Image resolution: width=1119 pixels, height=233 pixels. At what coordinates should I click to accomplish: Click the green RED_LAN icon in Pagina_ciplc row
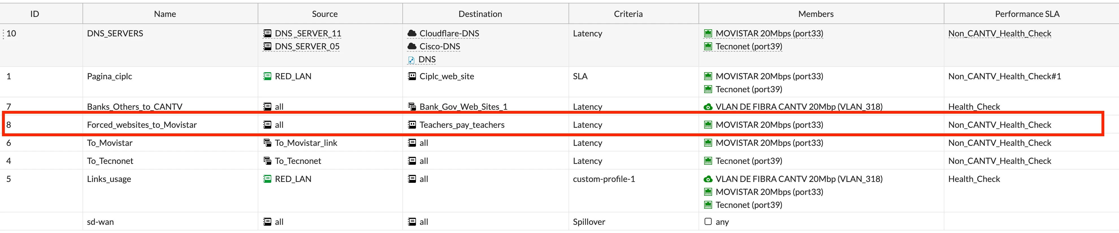tap(267, 76)
